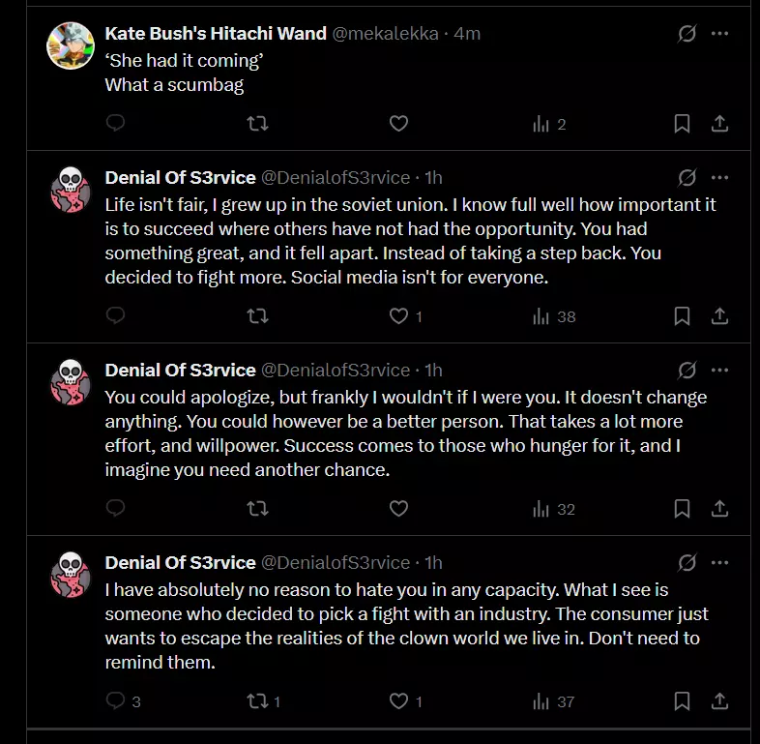Open three-dot menu on the 'You could apologize' tweet
This screenshot has width=760, height=744.
click(719, 370)
